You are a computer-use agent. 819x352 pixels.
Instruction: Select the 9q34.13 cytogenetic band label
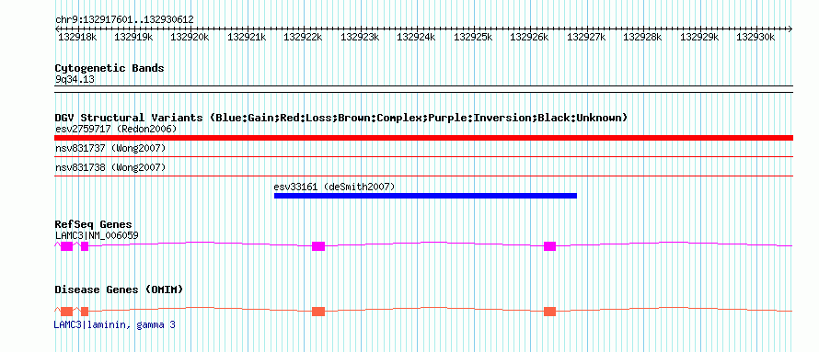(75, 80)
